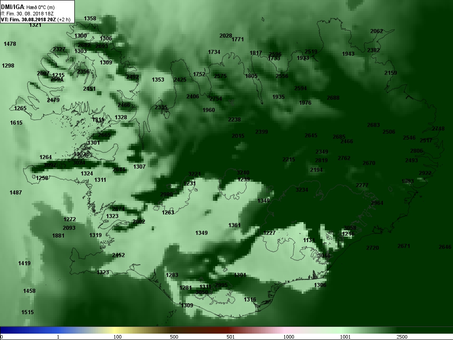Click the value 2748
The width and height of the screenshot is (453, 340).
(x=438, y=129)
